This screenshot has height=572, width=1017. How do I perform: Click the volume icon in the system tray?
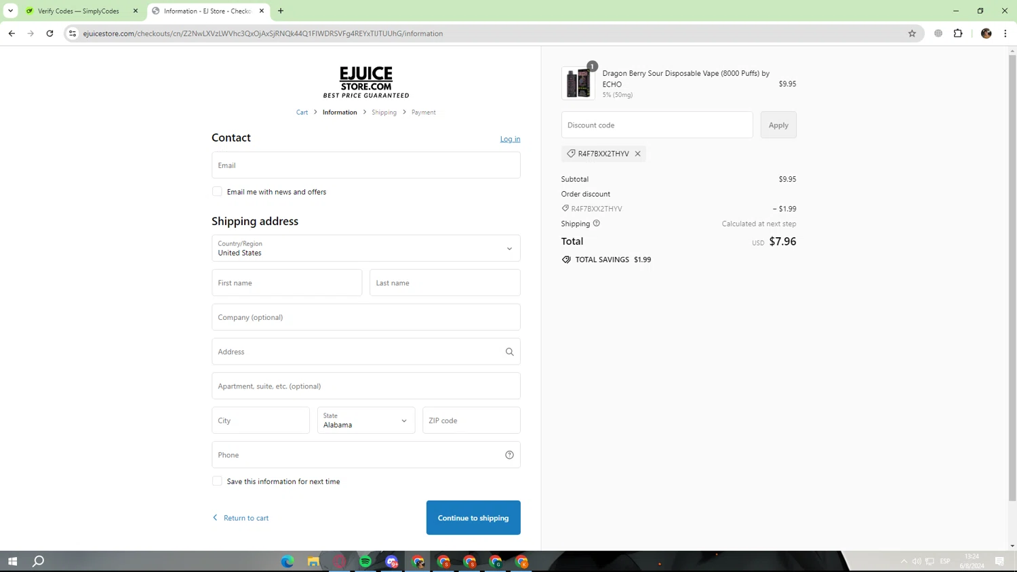point(917,561)
